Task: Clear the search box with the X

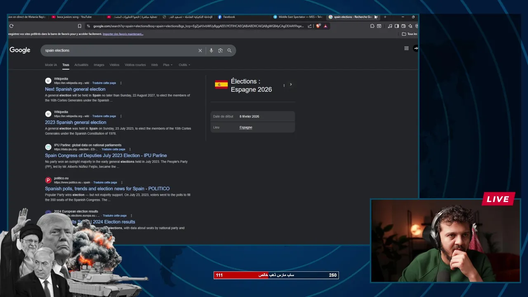Action: point(200,50)
